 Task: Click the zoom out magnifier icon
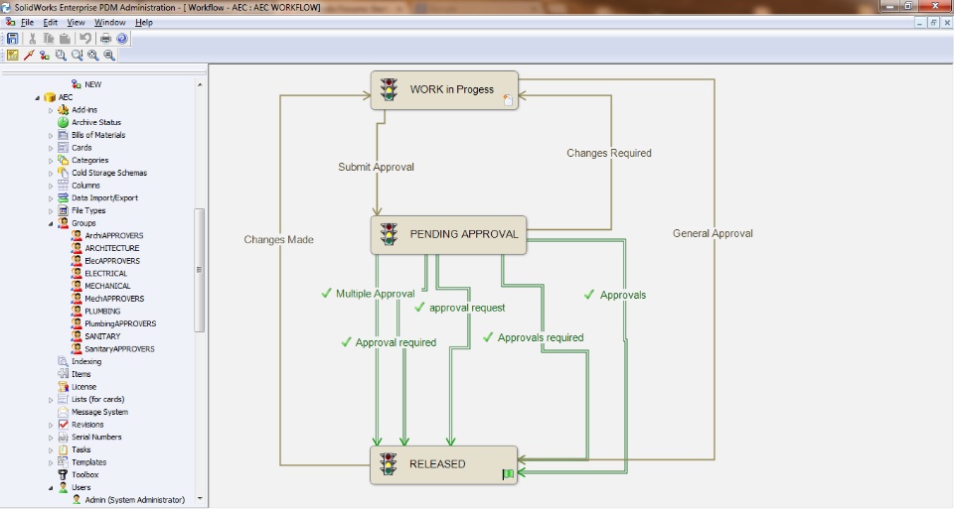tap(109, 56)
